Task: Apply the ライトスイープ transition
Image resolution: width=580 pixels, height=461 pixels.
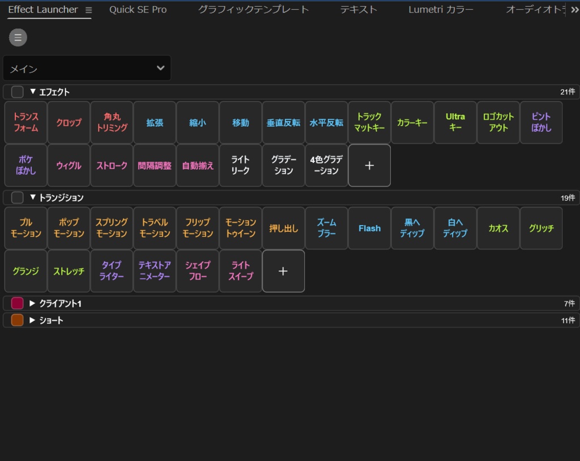Action: pos(240,271)
